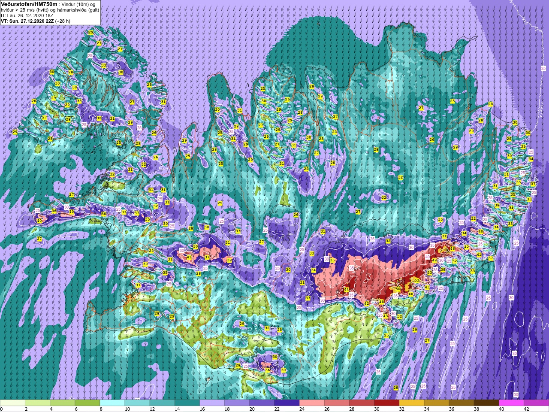Click the 14–16 dark teal legend swatch
The width and height of the screenshot is (549, 412).
tap(187, 403)
